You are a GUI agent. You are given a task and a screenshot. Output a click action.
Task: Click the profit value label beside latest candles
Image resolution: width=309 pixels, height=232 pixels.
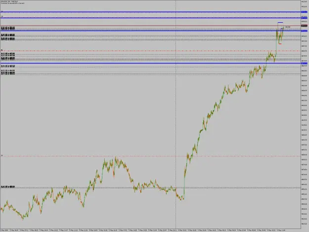[x=288, y=27]
